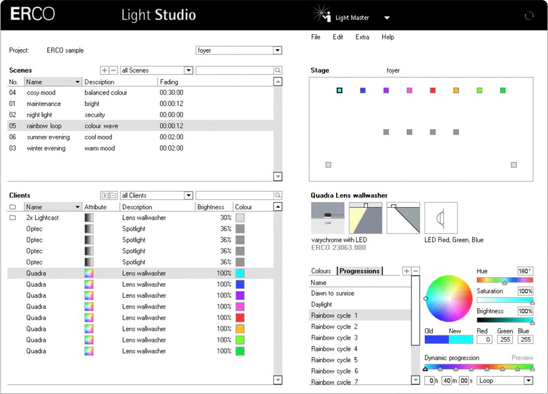Screen dimensions: 548x394
Task: Click the Old colour swatch
Action: [437, 339]
